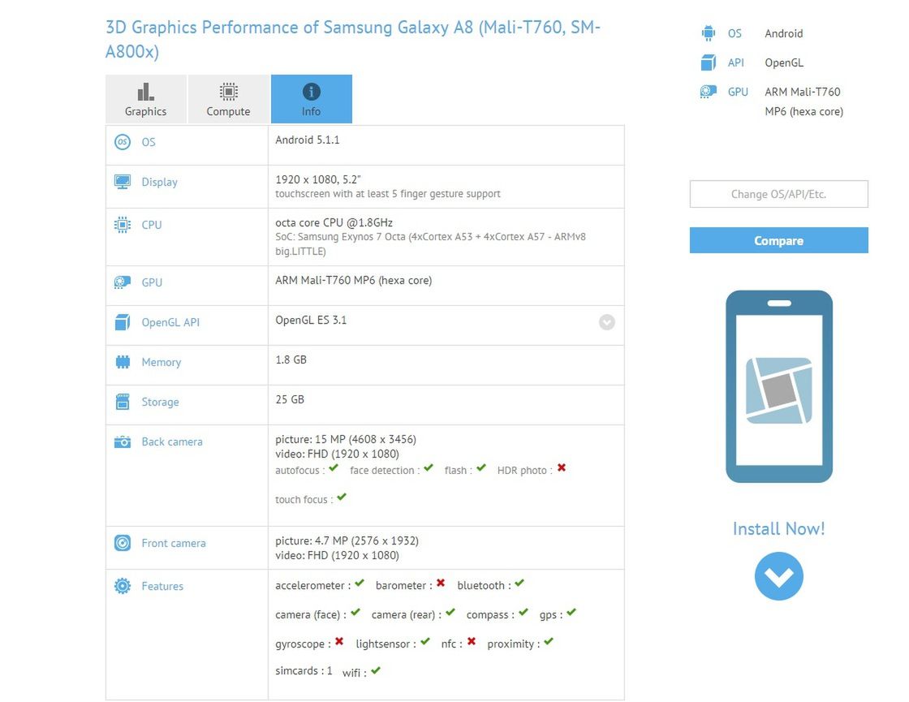Click the octa core CPU @1.8GHz text

coord(334,222)
